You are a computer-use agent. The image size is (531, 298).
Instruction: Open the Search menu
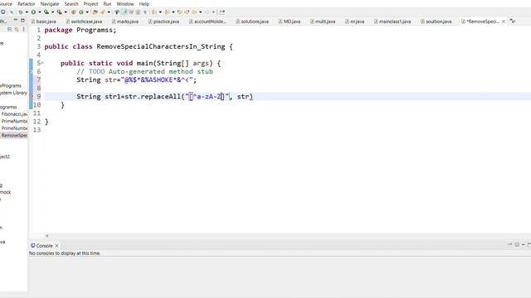point(71,3)
